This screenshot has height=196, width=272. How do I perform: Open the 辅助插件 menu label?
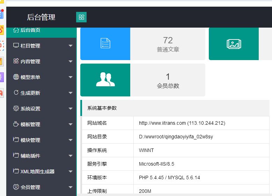pyautogui.click(x=30, y=156)
